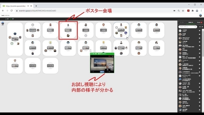
Task: Open the Adobe Acrobat extension icon
Action: coord(188,11)
